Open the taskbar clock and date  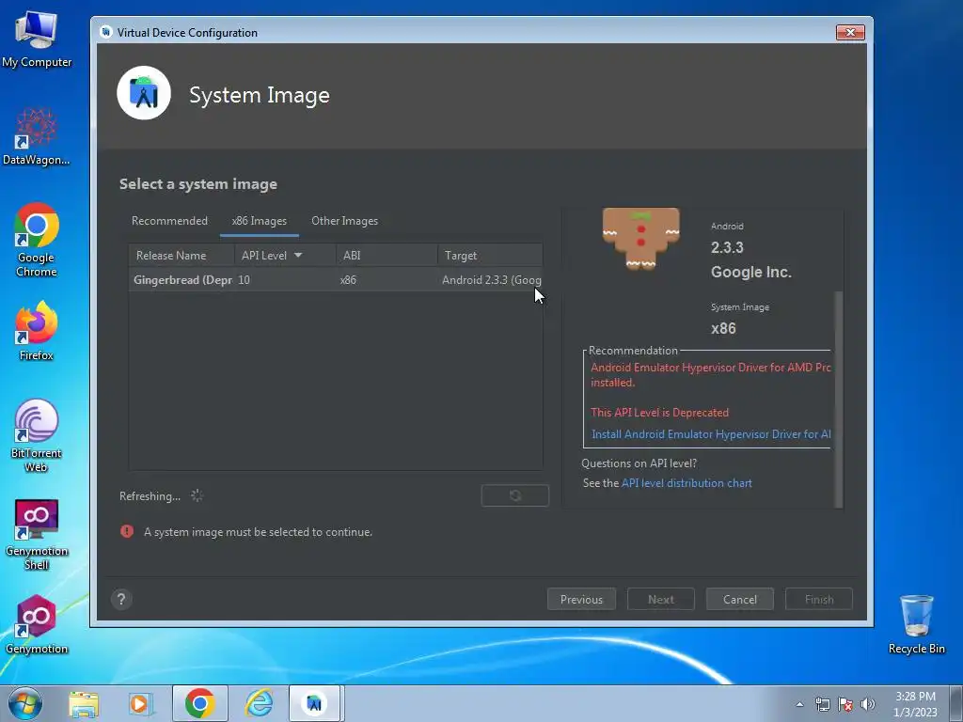[x=914, y=704]
